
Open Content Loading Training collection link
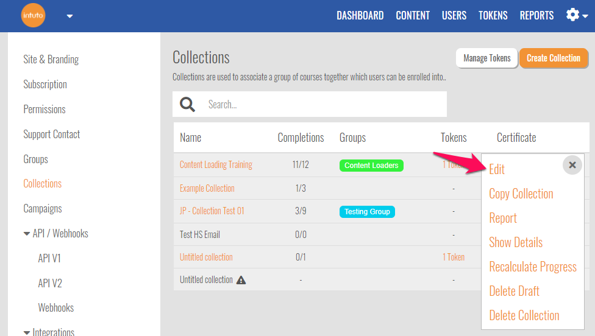[216, 165]
